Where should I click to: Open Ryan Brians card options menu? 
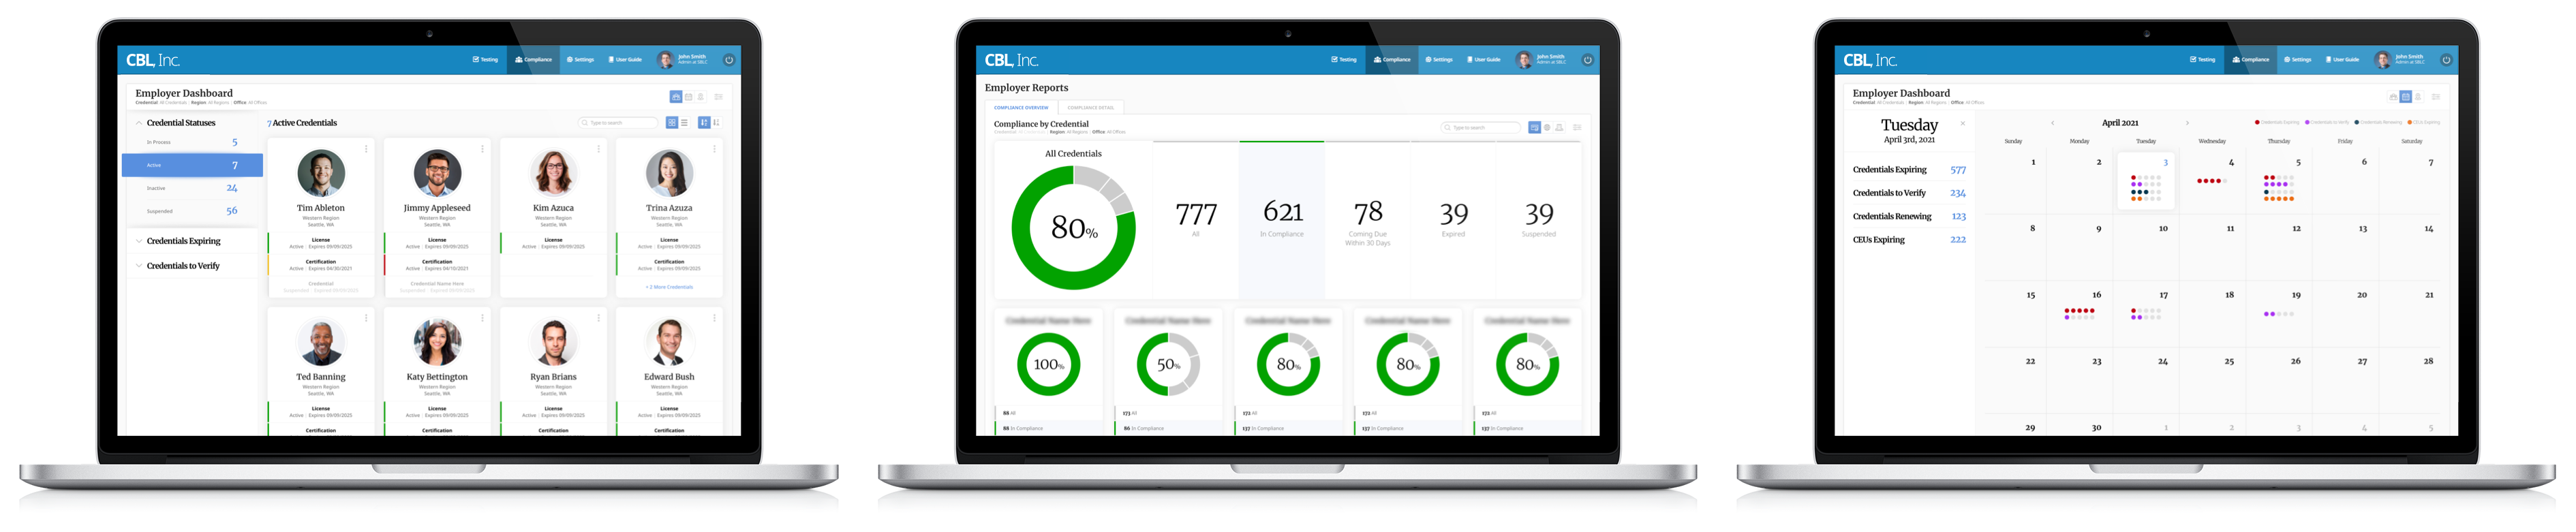(598, 318)
